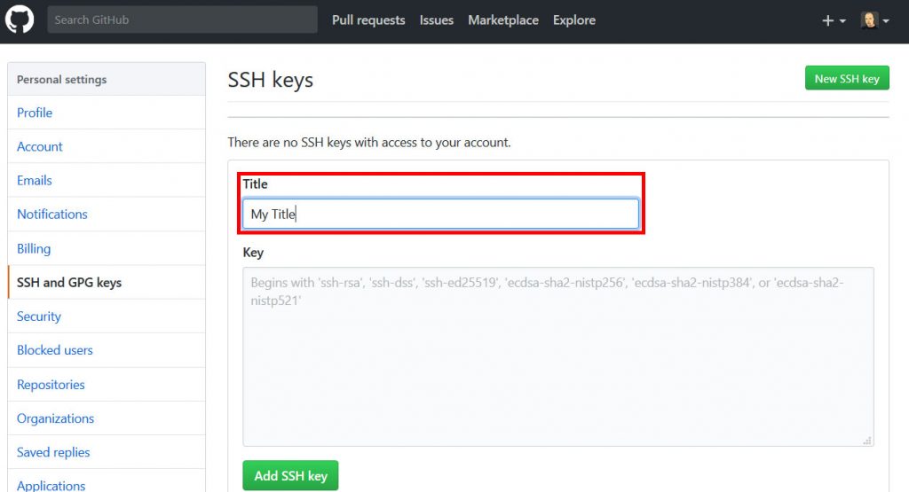Open Marketplace from the header
The image size is (909, 492).
[503, 20]
